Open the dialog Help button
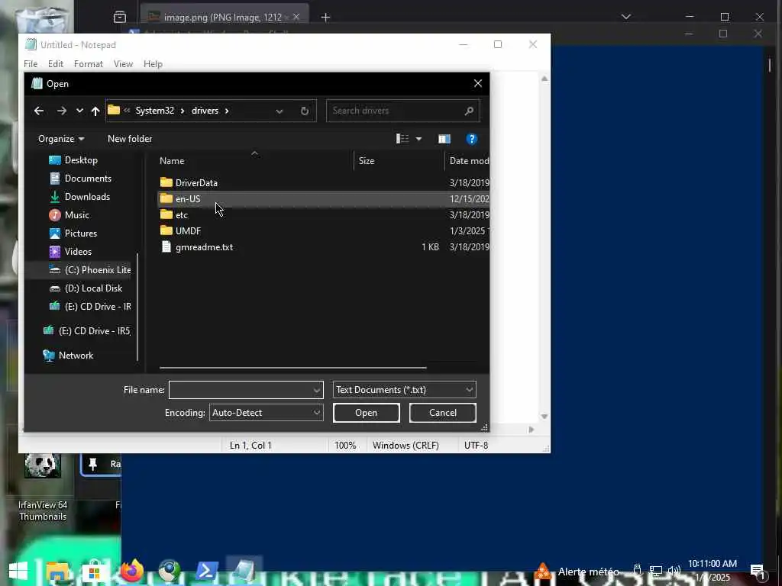This screenshot has height=586, width=782. click(x=471, y=139)
